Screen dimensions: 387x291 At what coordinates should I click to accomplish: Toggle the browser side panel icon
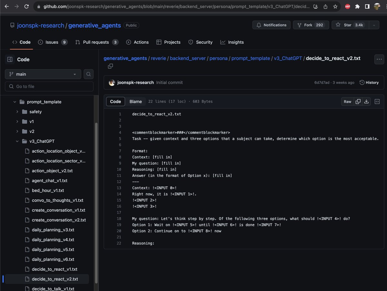tap(367, 6)
